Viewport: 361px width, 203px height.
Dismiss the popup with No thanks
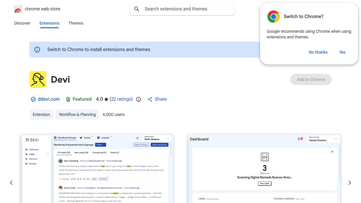[x=318, y=52]
